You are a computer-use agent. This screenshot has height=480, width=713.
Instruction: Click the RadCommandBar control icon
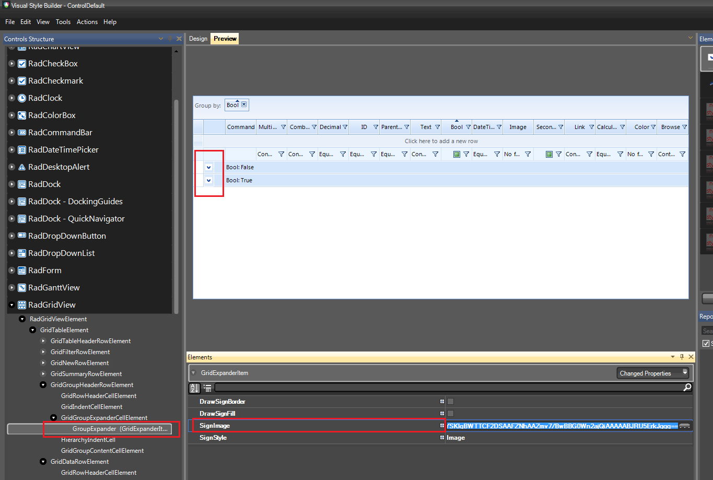22,133
